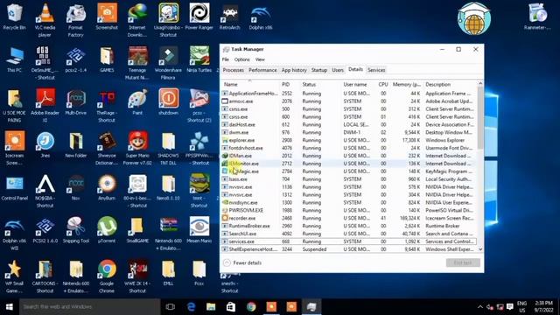Open the taskbar clock showing 2:38 PM
This screenshot has width=560, height=315.
[x=543, y=307]
